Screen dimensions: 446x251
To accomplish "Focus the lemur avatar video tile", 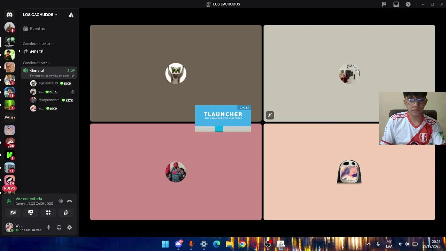I will point(176,73).
